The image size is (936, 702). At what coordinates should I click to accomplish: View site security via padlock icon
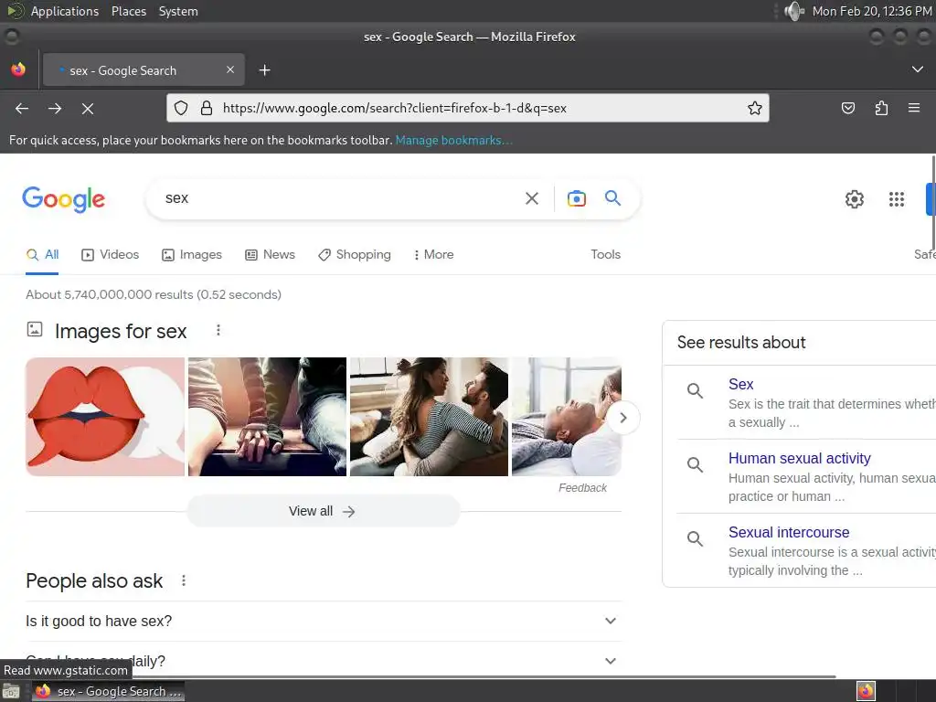(207, 108)
